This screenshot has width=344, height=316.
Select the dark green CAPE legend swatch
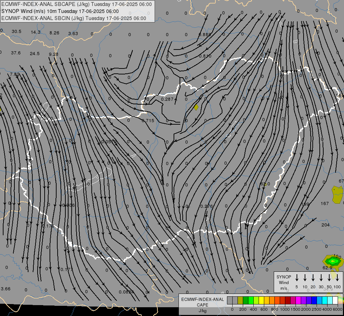tap(246, 300)
